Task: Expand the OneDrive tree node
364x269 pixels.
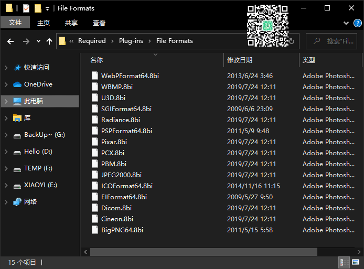Action: click(6, 84)
